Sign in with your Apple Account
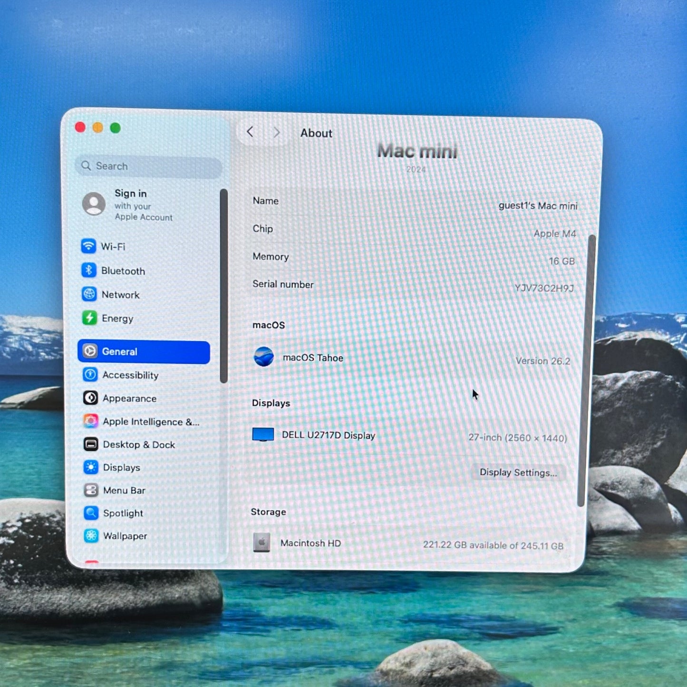 (x=144, y=205)
